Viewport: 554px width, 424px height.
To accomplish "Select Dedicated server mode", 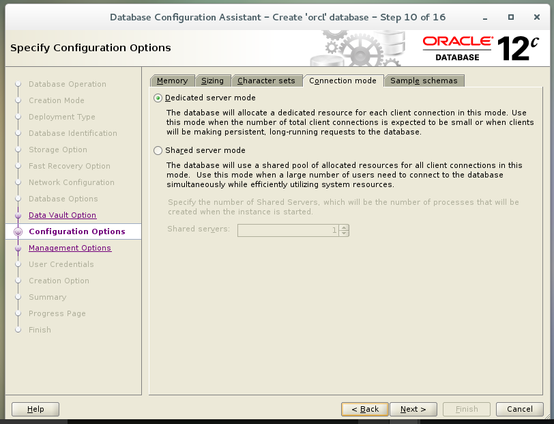I will point(158,98).
